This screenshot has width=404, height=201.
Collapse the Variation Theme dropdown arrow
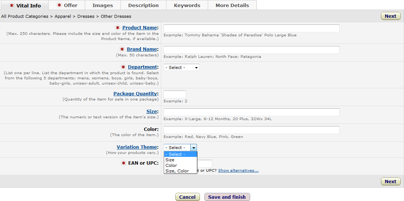[194, 148]
